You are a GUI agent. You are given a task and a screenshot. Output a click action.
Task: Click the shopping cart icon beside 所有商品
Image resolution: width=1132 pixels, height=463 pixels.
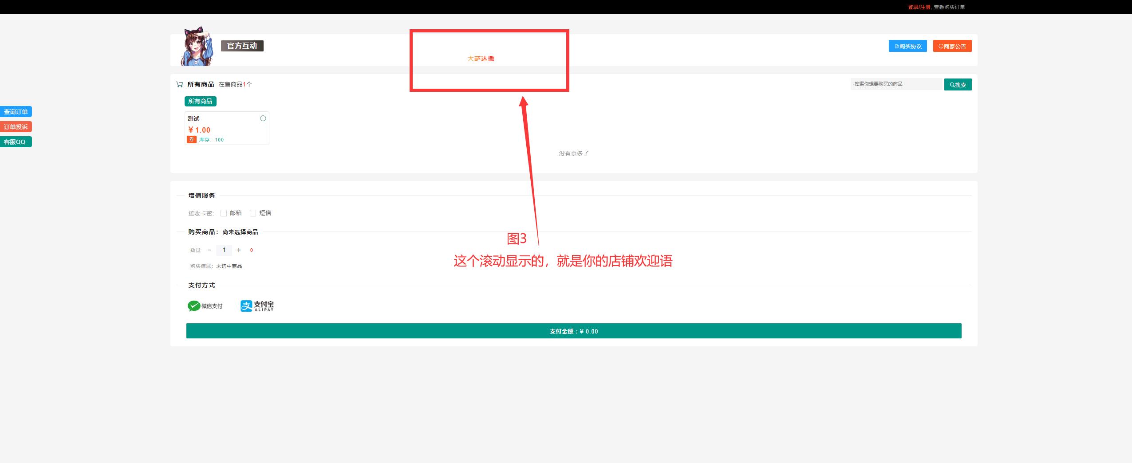(x=180, y=84)
